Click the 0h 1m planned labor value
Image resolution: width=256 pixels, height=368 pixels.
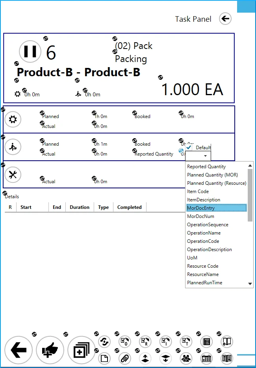coord(101,144)
